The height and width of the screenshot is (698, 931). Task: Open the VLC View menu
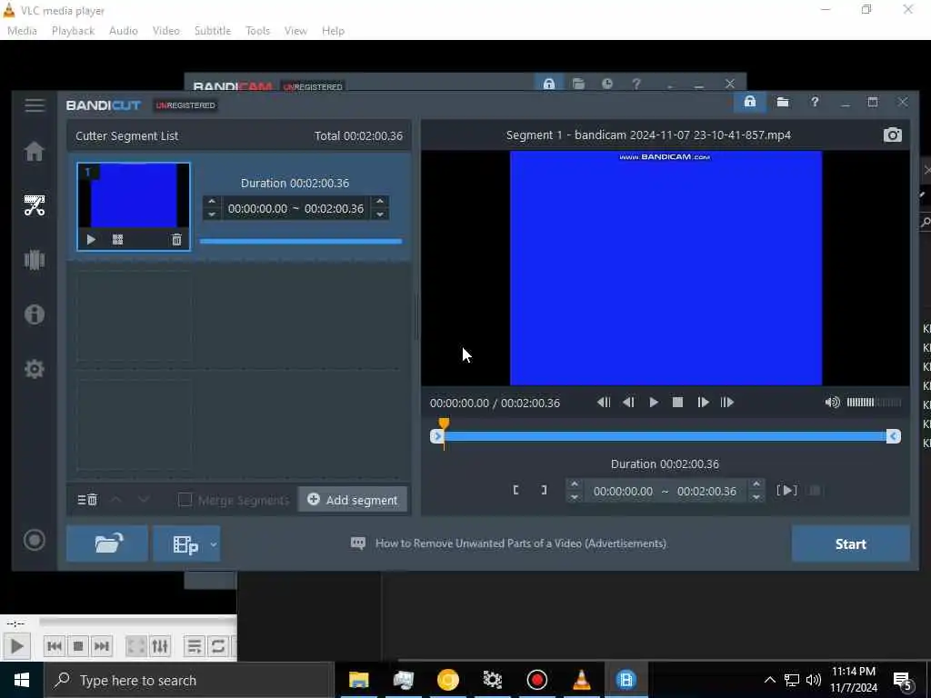pyautogui.click(x=295, y=31)
